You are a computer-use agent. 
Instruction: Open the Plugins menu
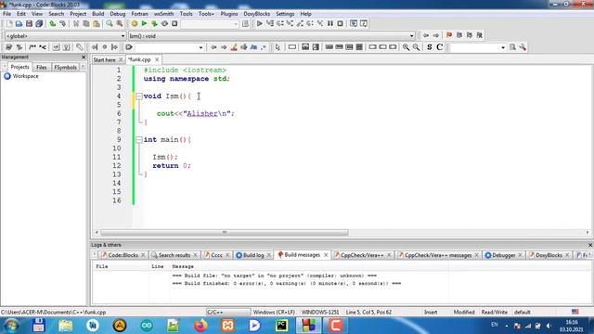[x=229, y=14]
